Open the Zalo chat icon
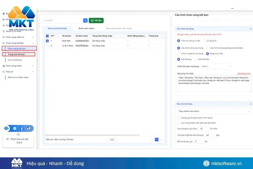Image resolution: width=253 pixels, height=169 pixels. [x=15, y=128]
